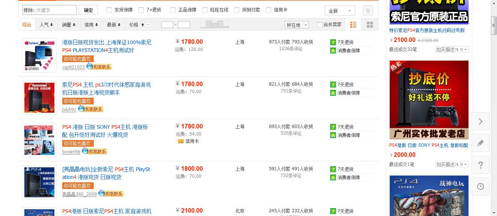The height and width of the screenshot is (216, 497).
Task: Click the page vertical scrollbar thumb
Action: (x=494, y=25)
